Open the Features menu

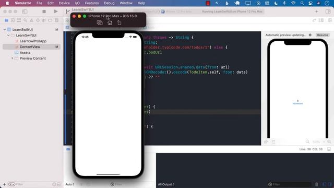tap(92, 3)
